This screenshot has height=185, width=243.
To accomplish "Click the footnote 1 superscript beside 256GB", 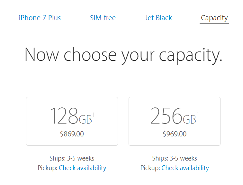I will tap(197, 114).
